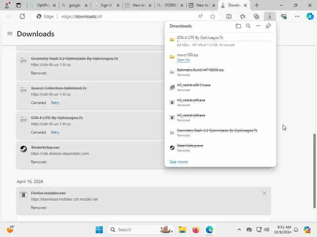Select Geometry Dash 2.2 entry in page list
Viewport: 317px width, 237px height.
coord(90,66)
